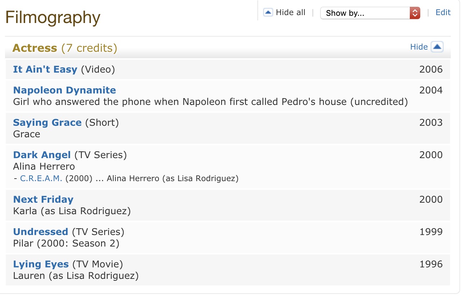Collapse Actress section with triangle icon
The width and height of the screenshot is (463, 299).
[x=437, y=47]
